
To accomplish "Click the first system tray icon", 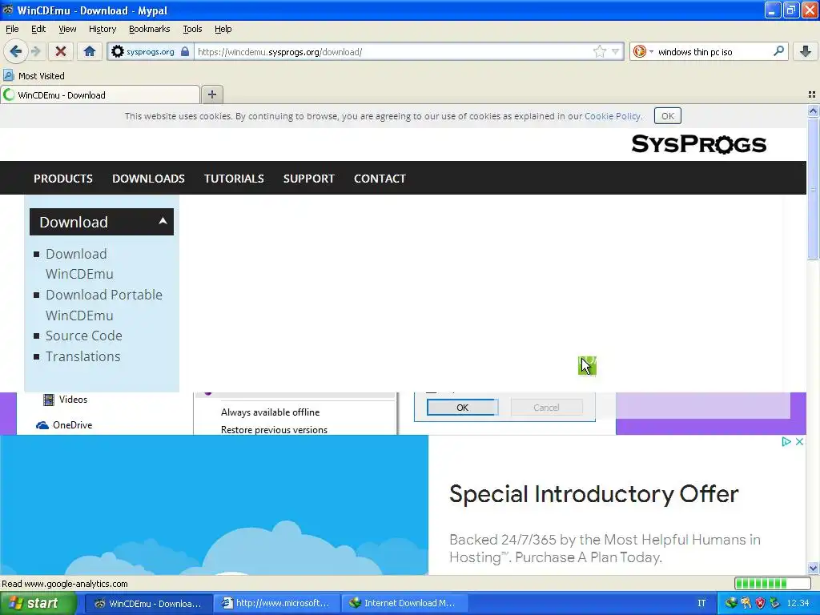I will coord(731,604).
